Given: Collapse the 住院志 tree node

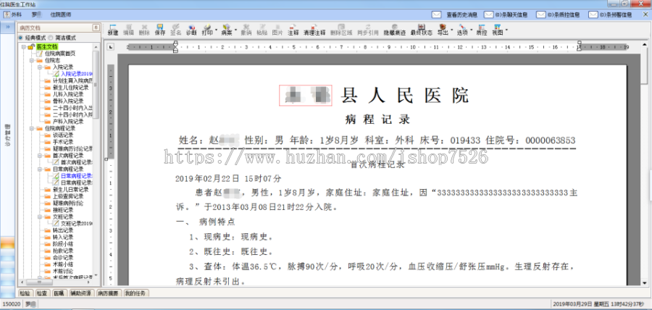Looking at the screenshot, I should coord(31,60).
